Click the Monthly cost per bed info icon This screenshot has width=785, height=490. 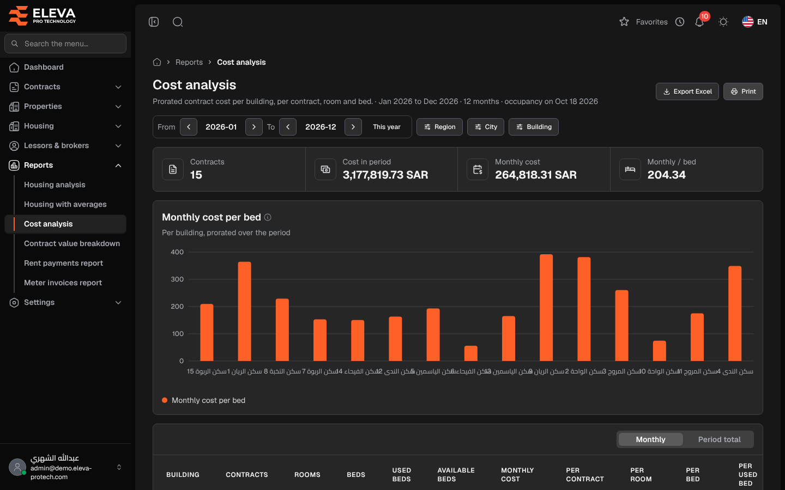pos(268,217)
